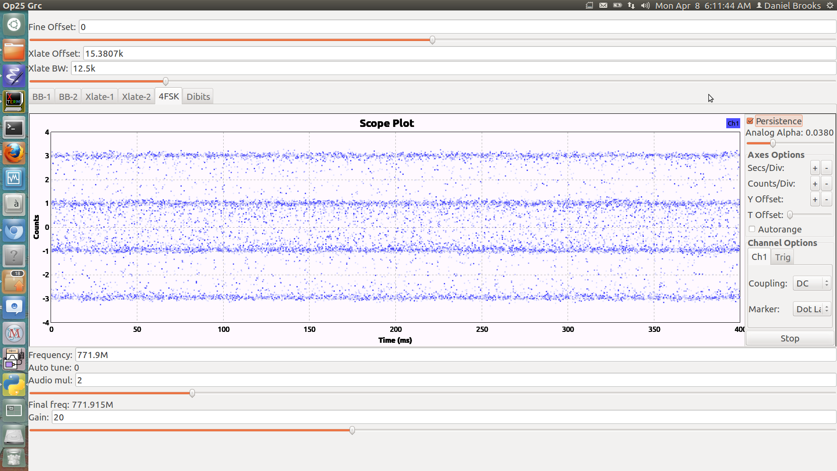The width and height of the screenshot is (837, 471).
Task: Disable the Persistence checkbox
Action: pos(750,121)
